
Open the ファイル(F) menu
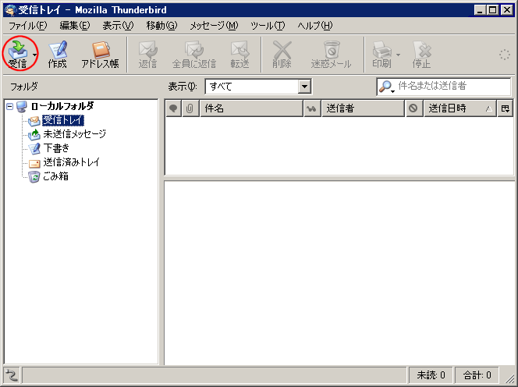click(28, 26)
